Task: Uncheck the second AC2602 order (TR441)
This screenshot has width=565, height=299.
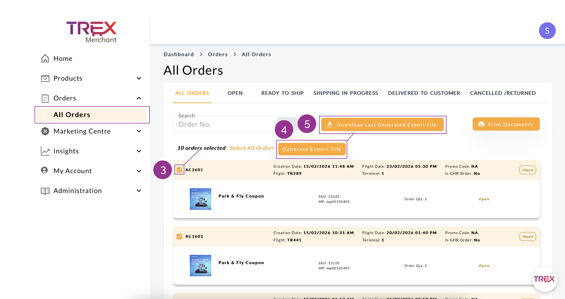Action: [x=179, y=236]
